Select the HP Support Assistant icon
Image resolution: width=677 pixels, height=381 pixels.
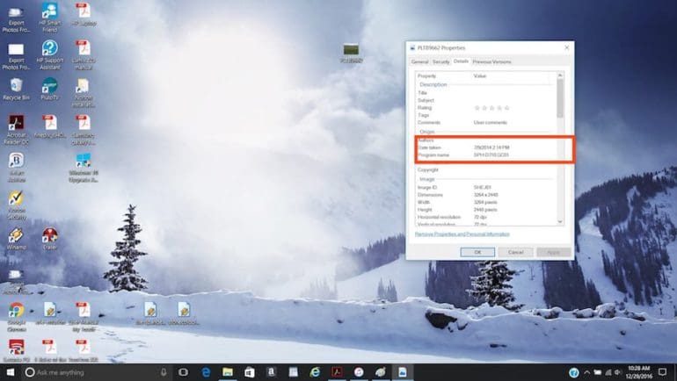(x=49, y=54)
